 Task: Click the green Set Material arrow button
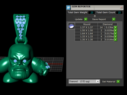(x=118, y=82)
